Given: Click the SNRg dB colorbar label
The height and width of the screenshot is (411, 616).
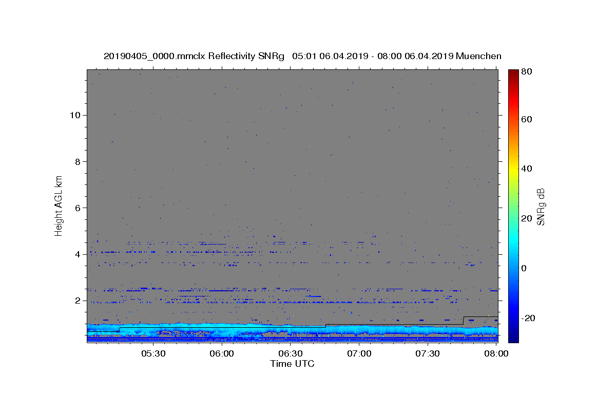Looking at the screenshot, I should (541, 207).
